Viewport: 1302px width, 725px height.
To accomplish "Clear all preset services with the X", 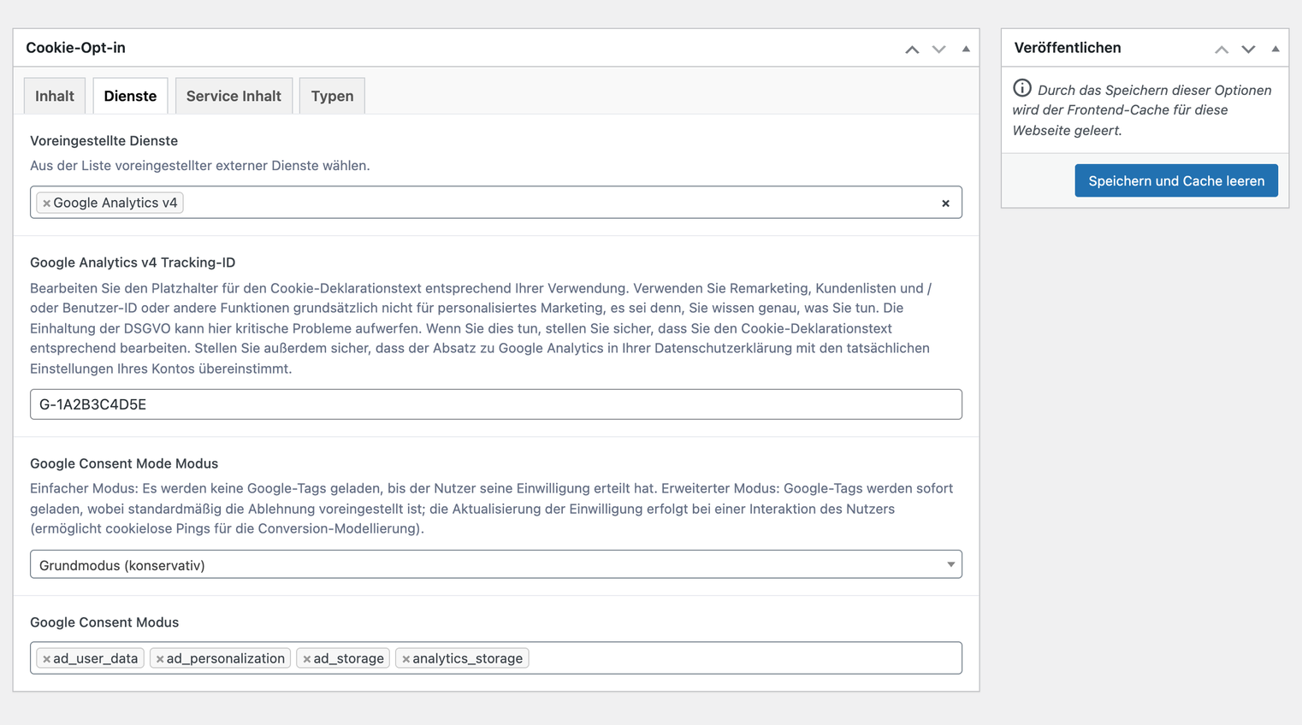I will coord(945,203).
